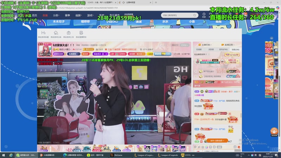Click the 小条 banner button
The image size is (281, 158).
pyautogui.click(x=192, y=22)
